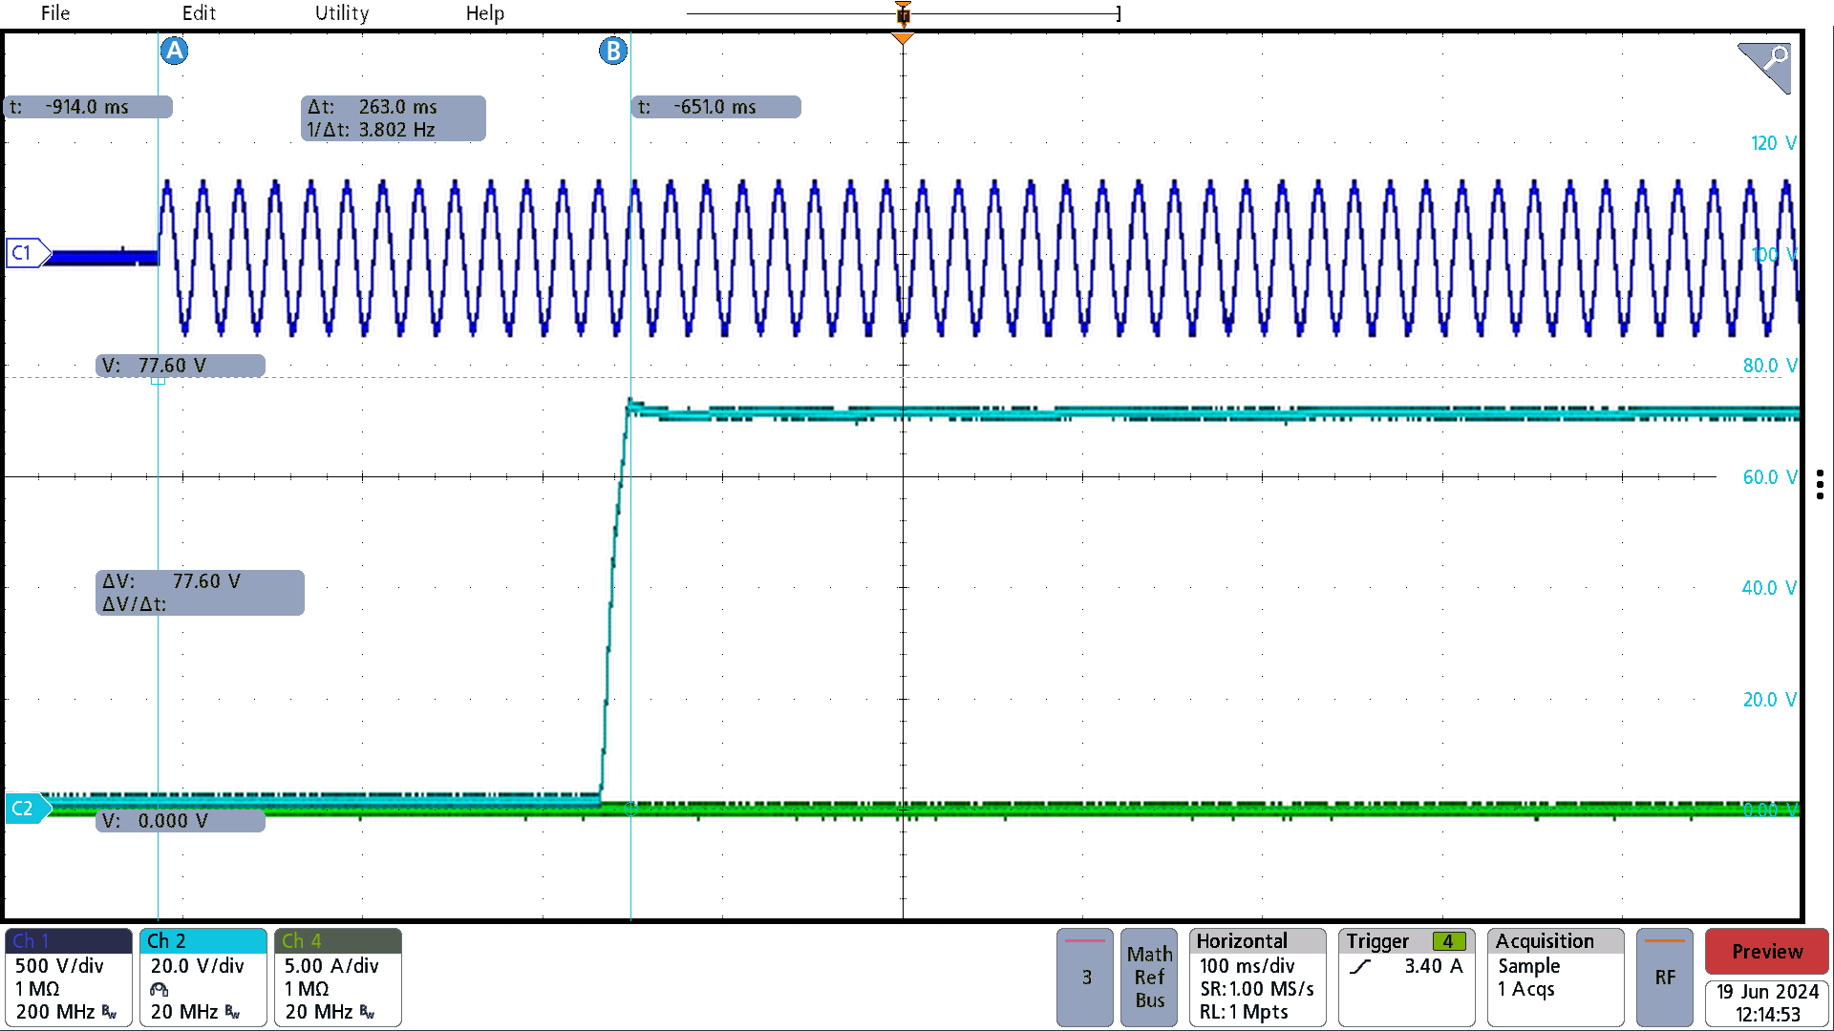Click the Ch 2 bandwidth limit icon
Viewport: 1834px width, 1031px height.
[233, 1012]
